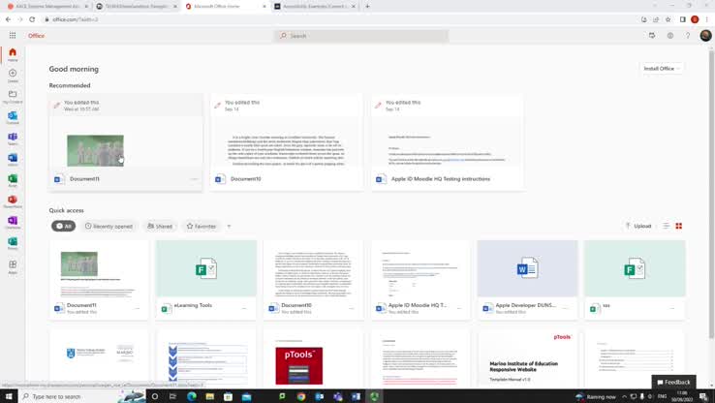
Task: Launch Teams from the sidebar
Action: coord(13,138)
